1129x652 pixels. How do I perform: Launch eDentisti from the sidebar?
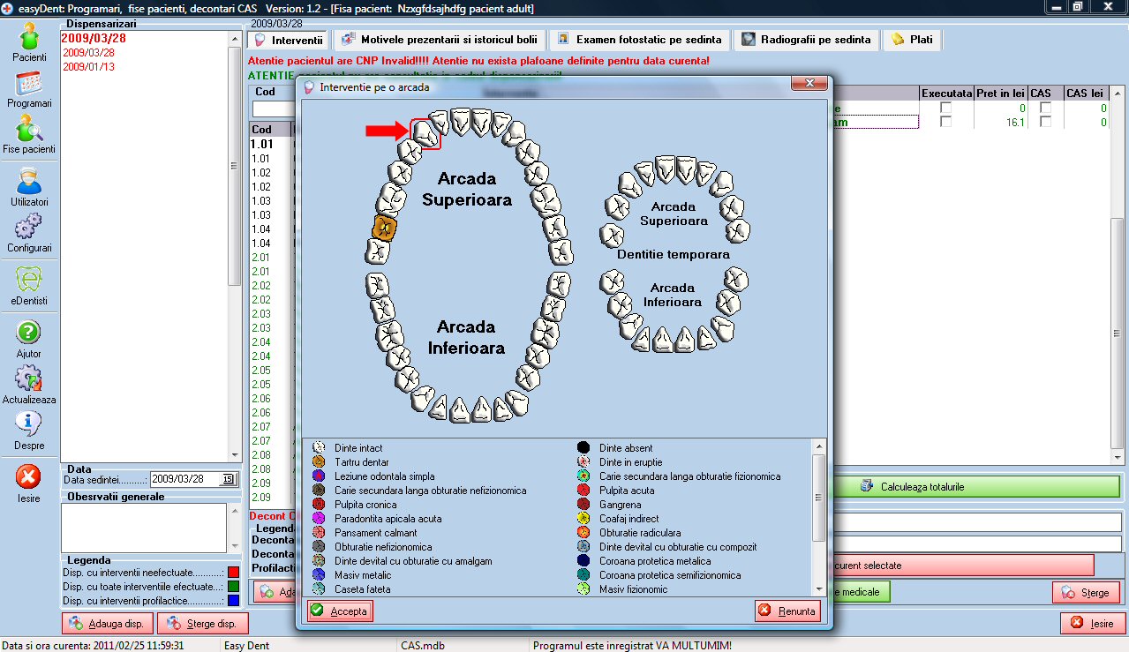[29, 284]
